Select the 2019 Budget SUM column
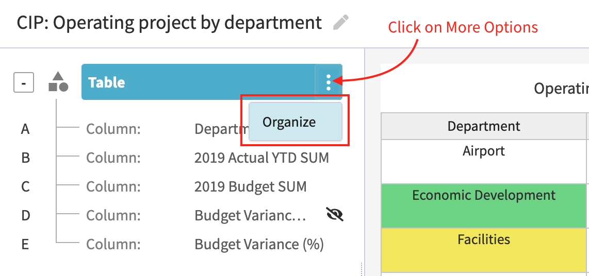 pyautogui.click(x=250, y=186)
